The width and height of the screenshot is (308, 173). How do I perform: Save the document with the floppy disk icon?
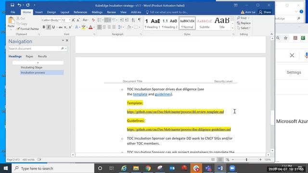[12, 5]
